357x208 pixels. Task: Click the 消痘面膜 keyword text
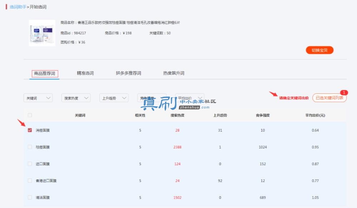(43, 130)
